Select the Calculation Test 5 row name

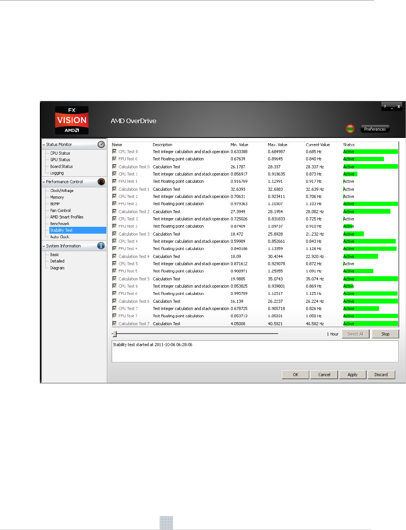pyautogui.click(x=134, y=279)
